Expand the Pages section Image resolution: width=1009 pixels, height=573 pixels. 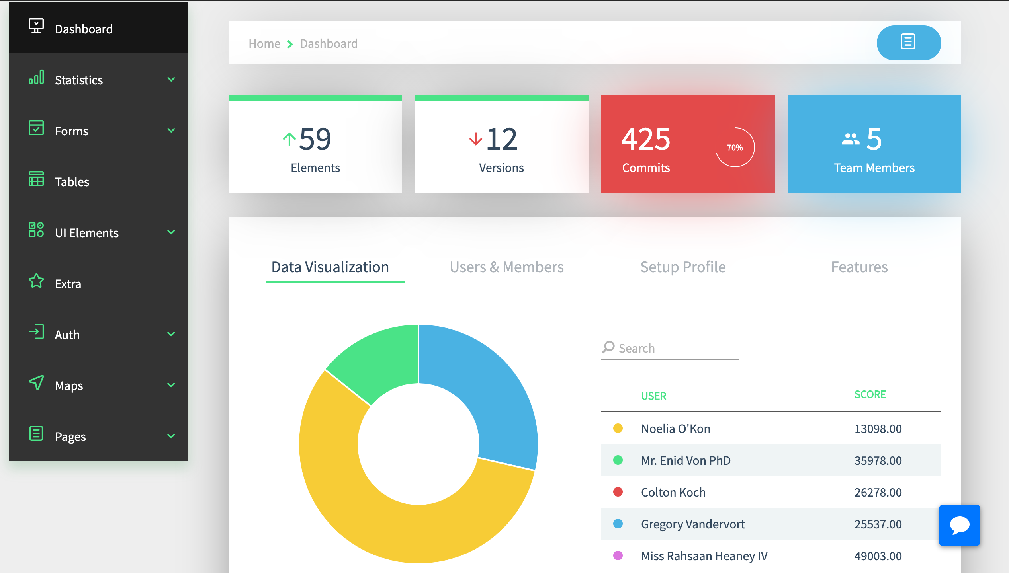(172, 435)
